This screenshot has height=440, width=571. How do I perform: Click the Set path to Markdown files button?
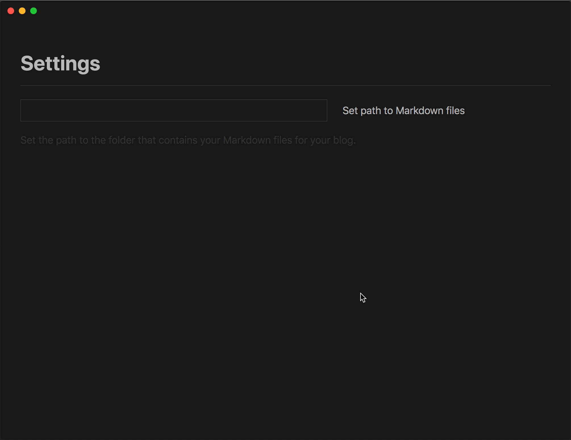point(403,111)
